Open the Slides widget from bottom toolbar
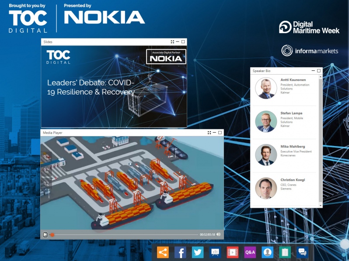349x261 pixels. point(215,252)
